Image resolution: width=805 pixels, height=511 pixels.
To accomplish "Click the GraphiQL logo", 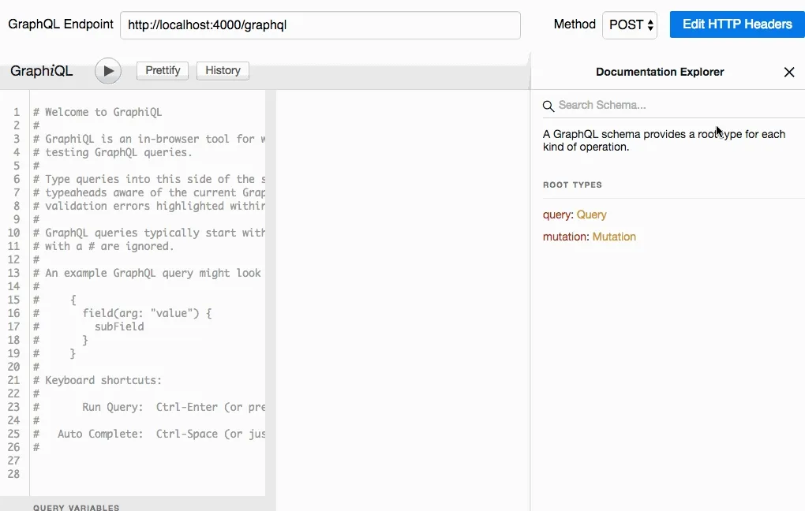I will [41, 70].
